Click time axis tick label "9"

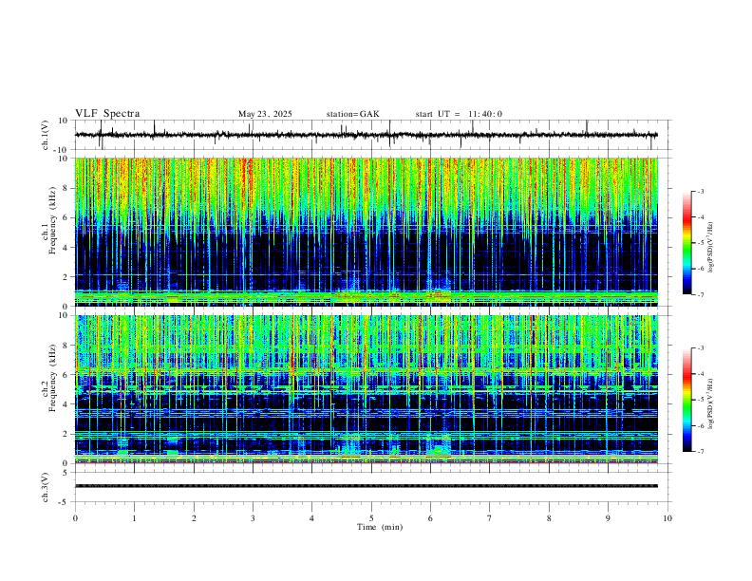tap(608, 518)
